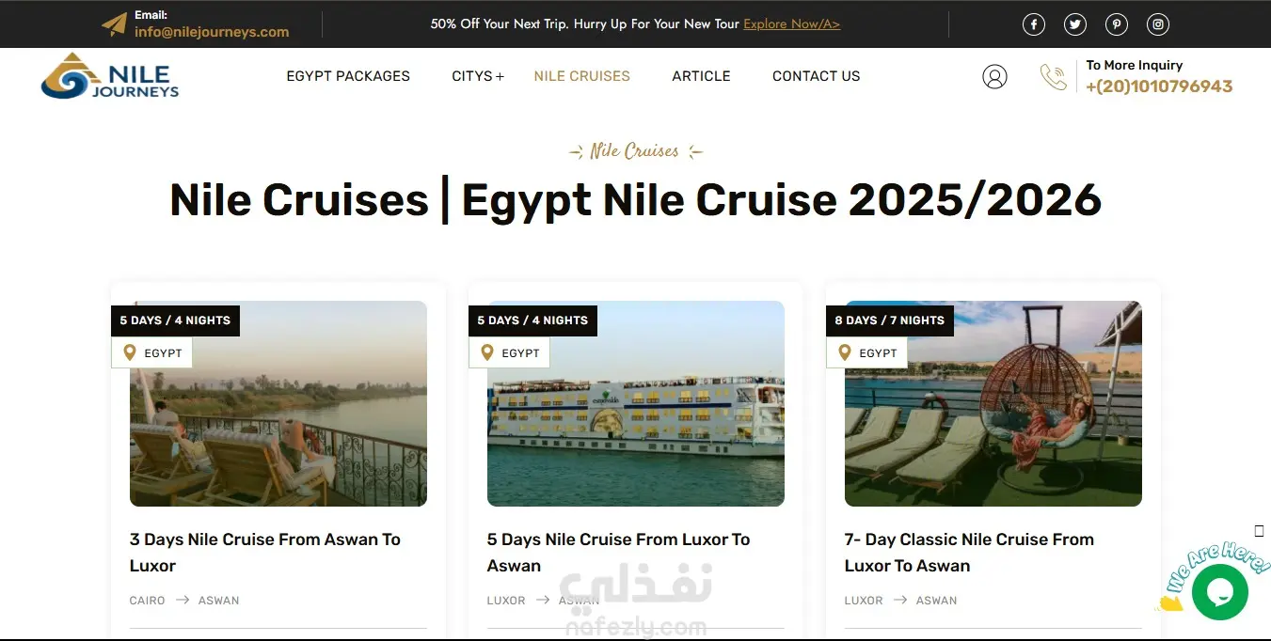The height and width of the screenshot is (641, 1271).
Task: Open the CONTACT US page
Action: click(817, 76)
